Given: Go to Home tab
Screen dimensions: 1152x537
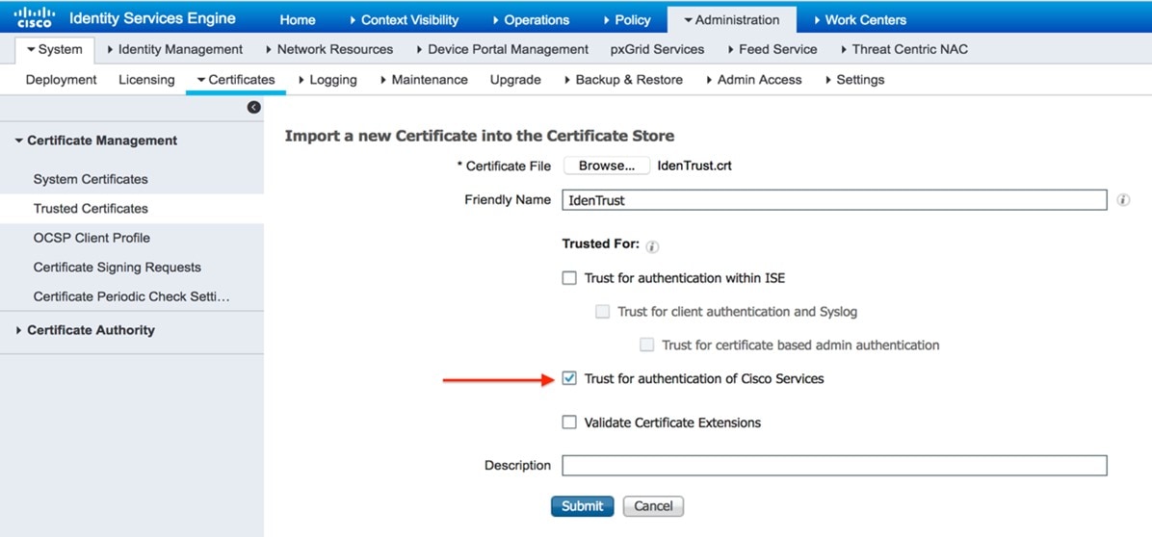Looking at the screenshot, I should tap(298, 20).
